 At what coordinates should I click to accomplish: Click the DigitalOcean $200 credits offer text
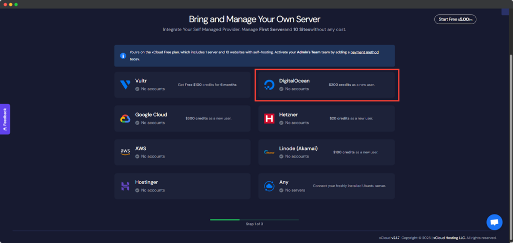351,84
